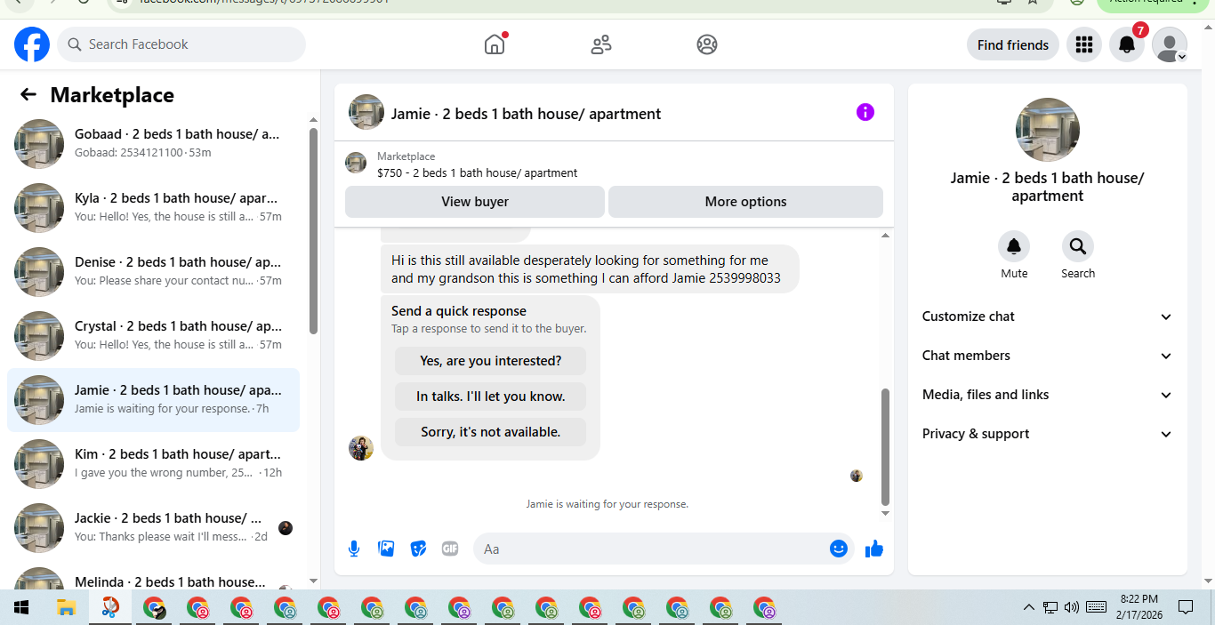Open the Kim conversation
The width and height of the screenshot is (1215, 625).
pos(154,463)
